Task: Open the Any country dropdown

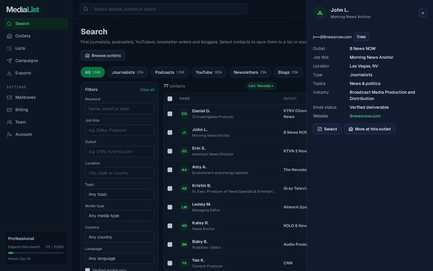Action: pyautogui.click(x=120, y=237)
